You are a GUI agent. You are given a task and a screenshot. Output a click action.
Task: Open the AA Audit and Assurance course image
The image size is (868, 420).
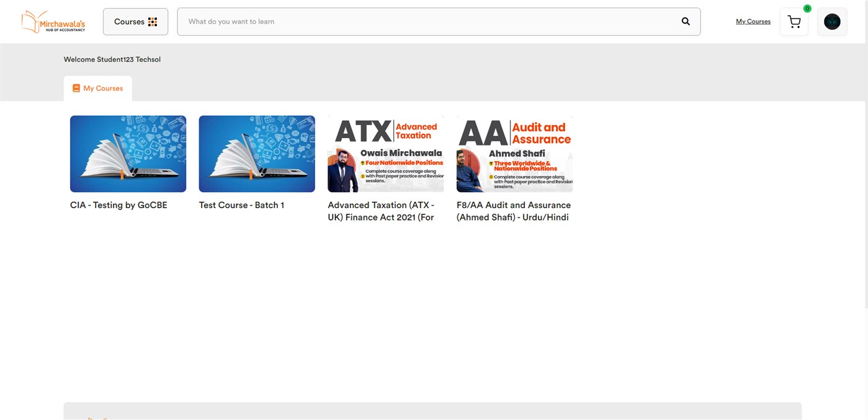click(514, 154)
